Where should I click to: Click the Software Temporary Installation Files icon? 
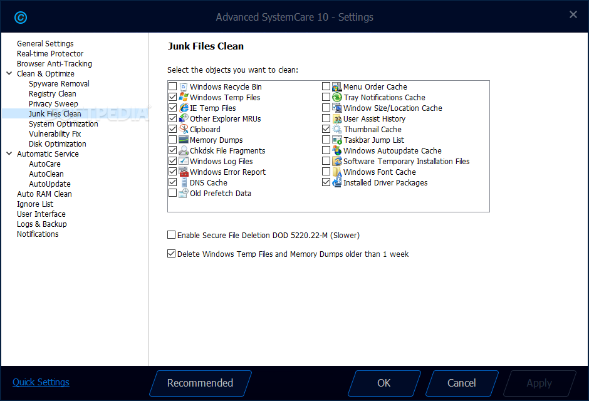pyautogui.click(x=337, y=161)
